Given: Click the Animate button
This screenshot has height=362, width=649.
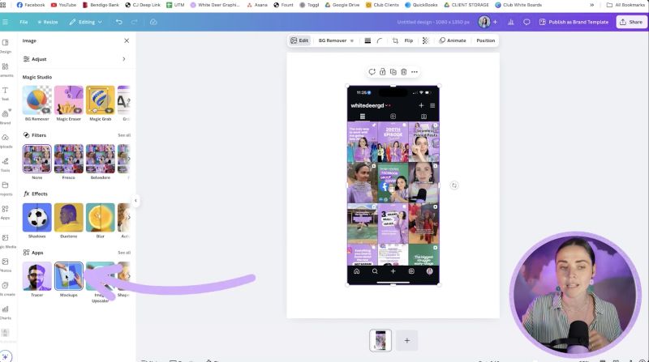Looking at the screenshot, I should (453, 40).
